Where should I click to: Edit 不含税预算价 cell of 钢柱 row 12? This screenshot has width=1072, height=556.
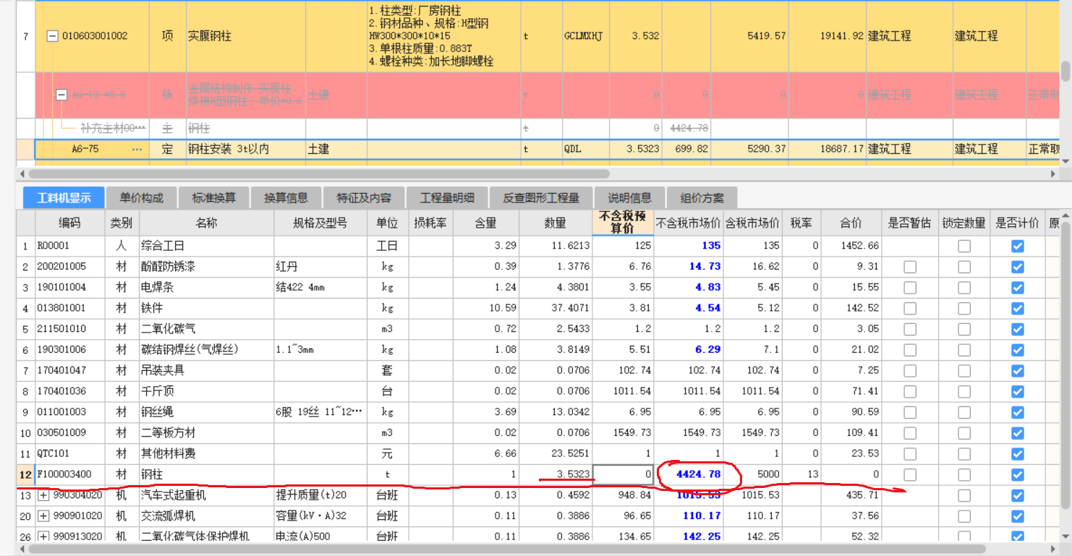623,475
